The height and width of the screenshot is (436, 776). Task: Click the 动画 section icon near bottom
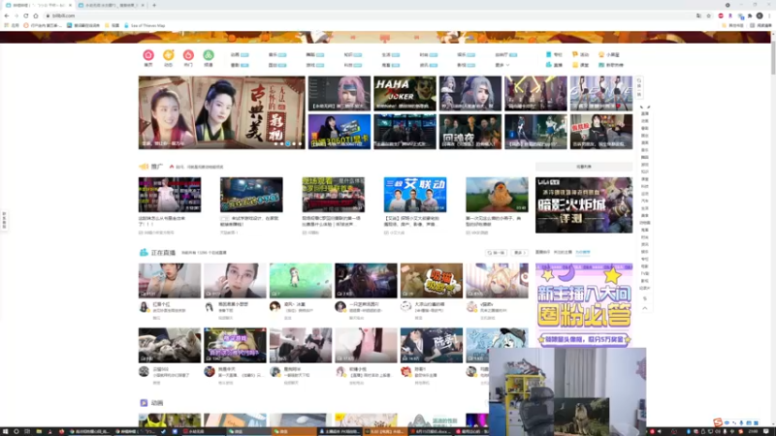pos(144,403)
